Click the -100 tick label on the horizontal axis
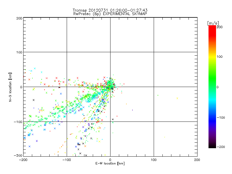 (x=66, y=160)
